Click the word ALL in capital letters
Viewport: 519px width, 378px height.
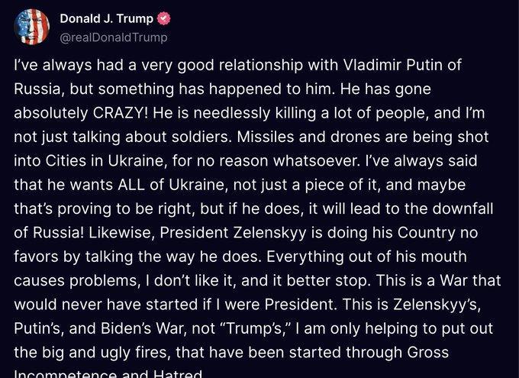click(131, 185)
